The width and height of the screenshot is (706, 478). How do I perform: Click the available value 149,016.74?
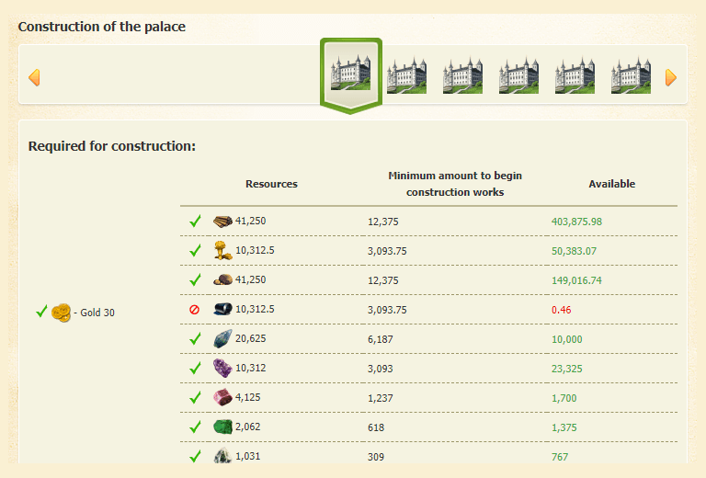coord(576,281)
